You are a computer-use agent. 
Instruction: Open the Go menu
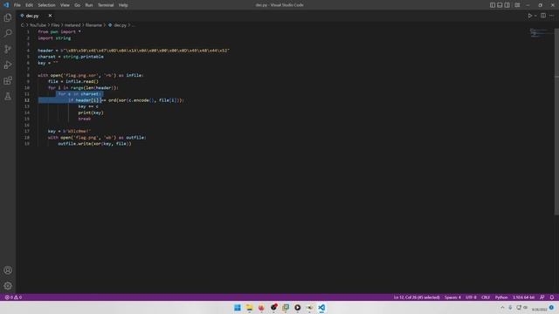coord(78,5)
